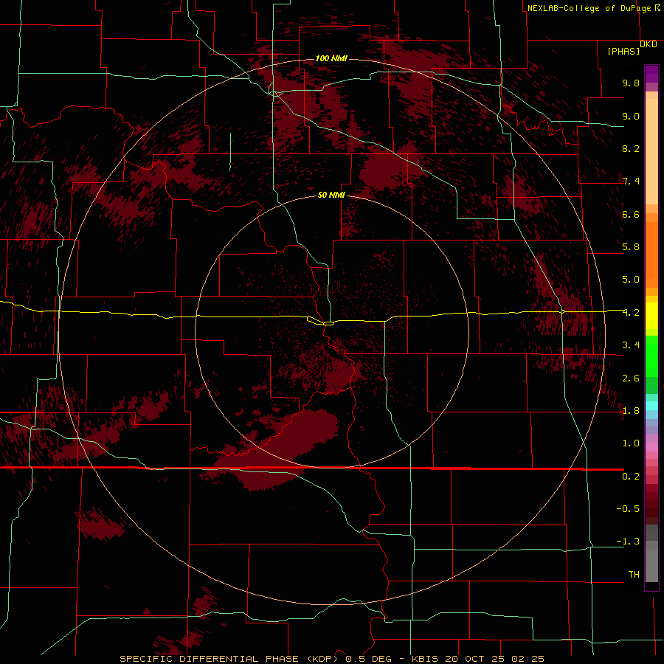Click the [PHAS] legend label
This screenshot has height=664, width=664.
tap(623, 51)
